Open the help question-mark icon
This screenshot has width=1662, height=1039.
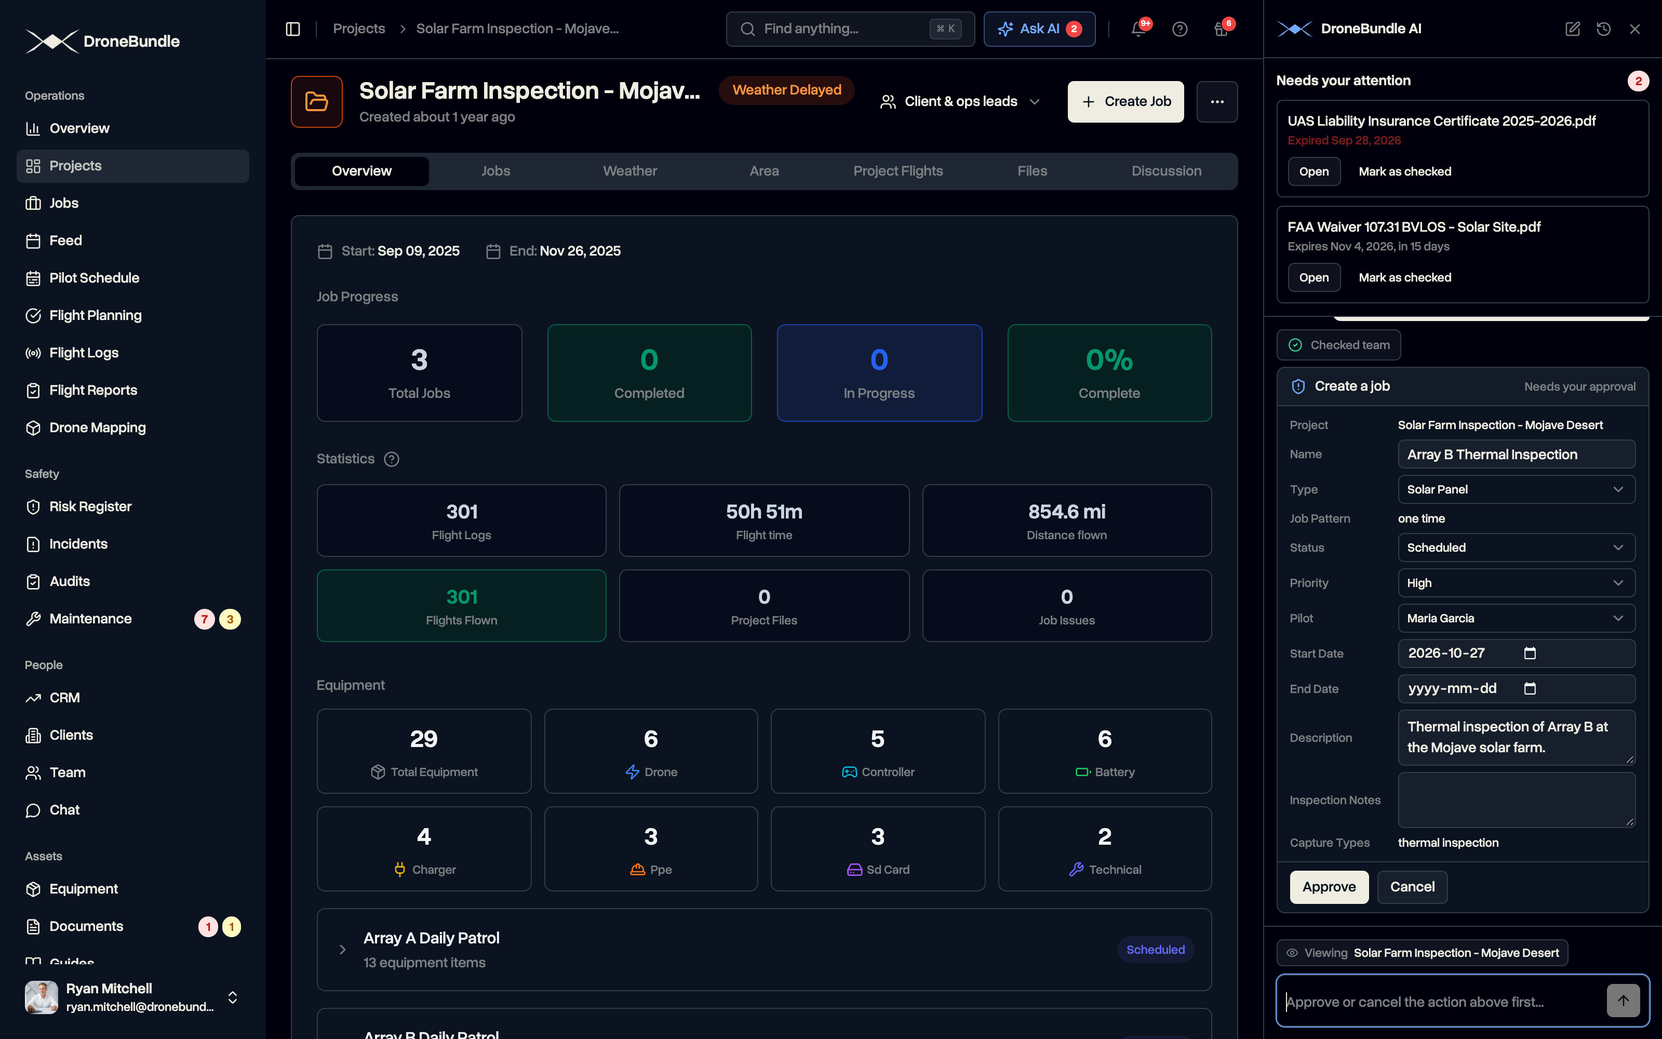(1180, 29)
